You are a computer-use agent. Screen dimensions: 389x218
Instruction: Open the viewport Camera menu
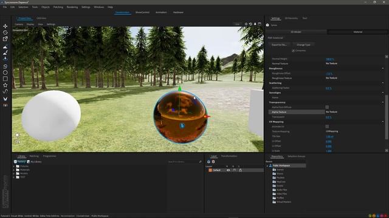point(19,24)
